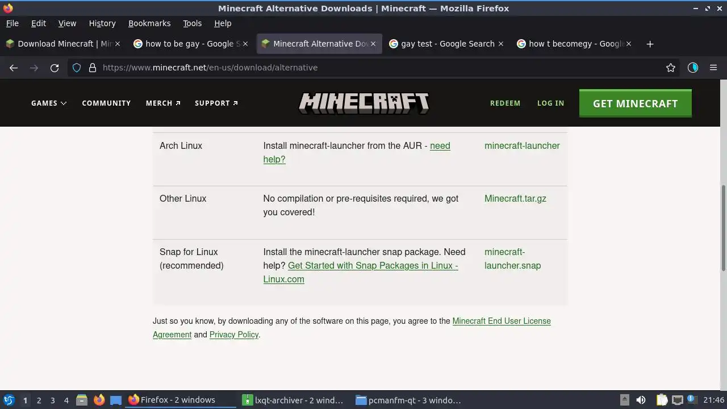Show the desktop from the taskbar
Screen dimensions: 727x409
tap(116, 400)
